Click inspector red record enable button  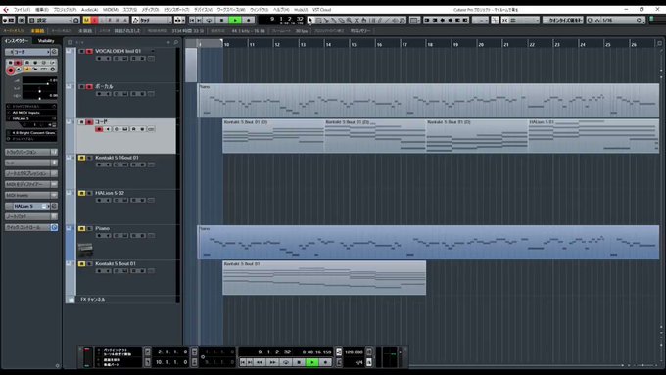point(10,70)
